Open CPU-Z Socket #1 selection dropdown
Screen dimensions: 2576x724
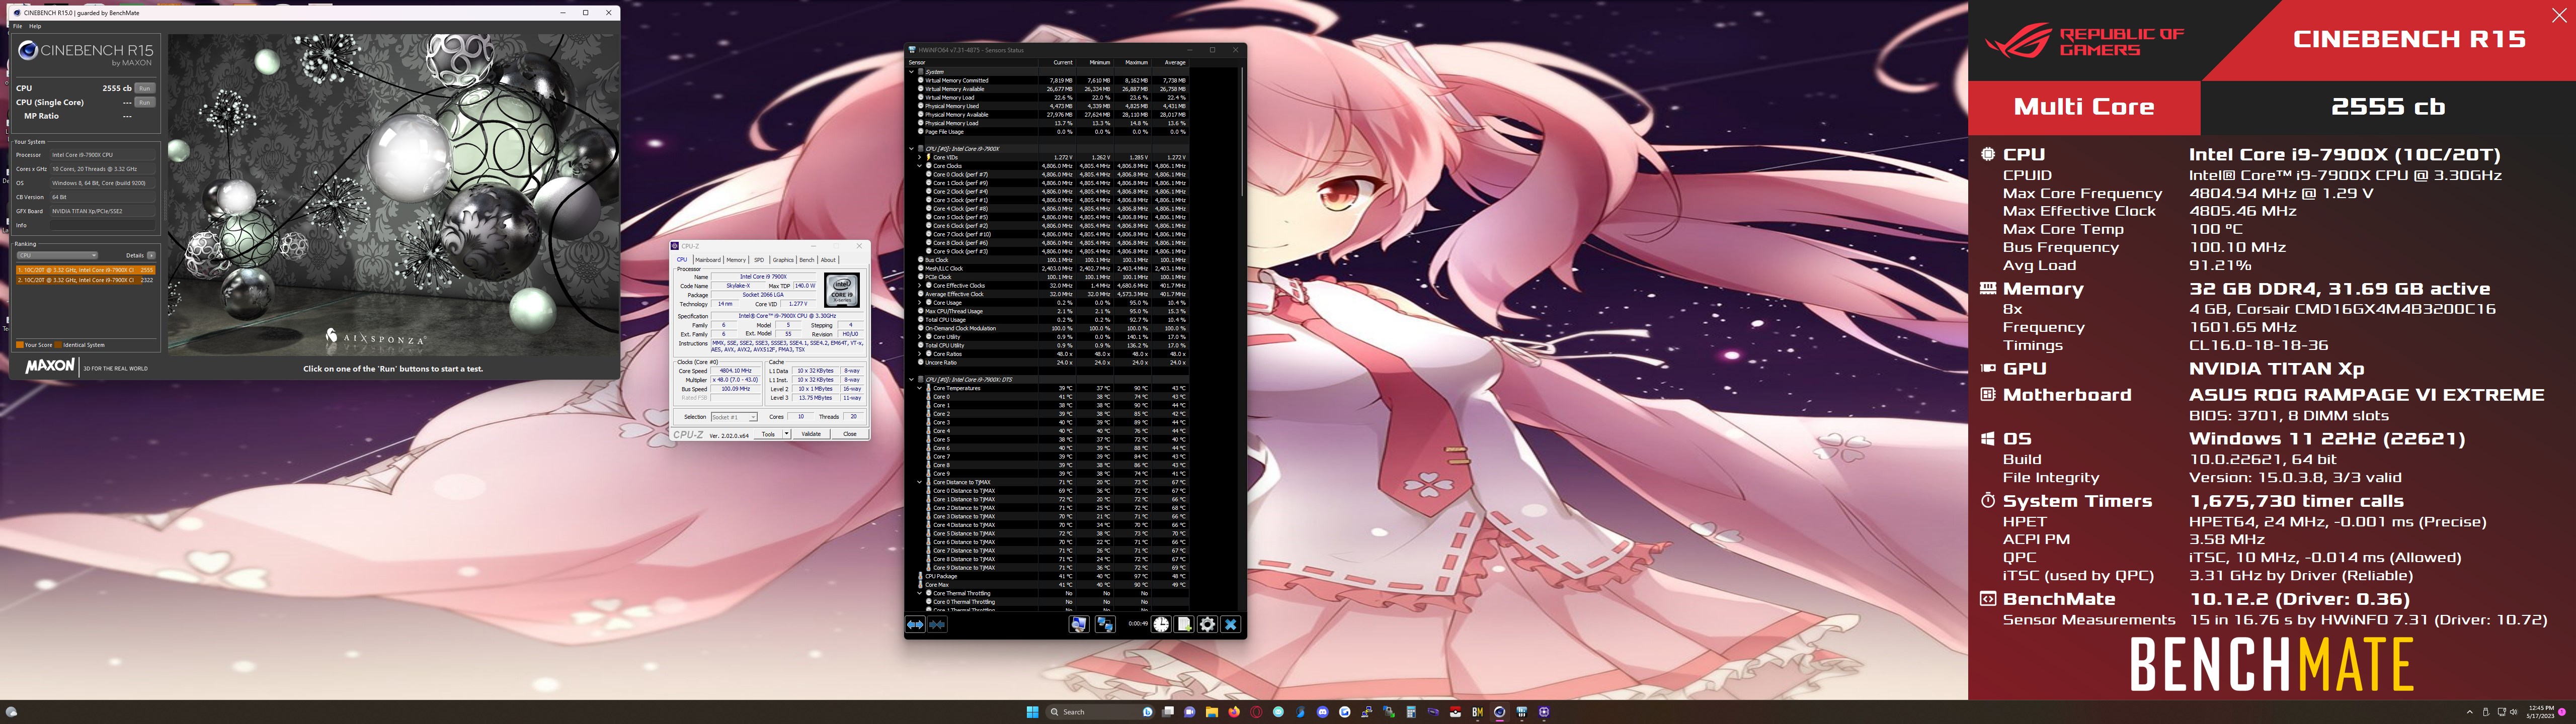point(735,417)
